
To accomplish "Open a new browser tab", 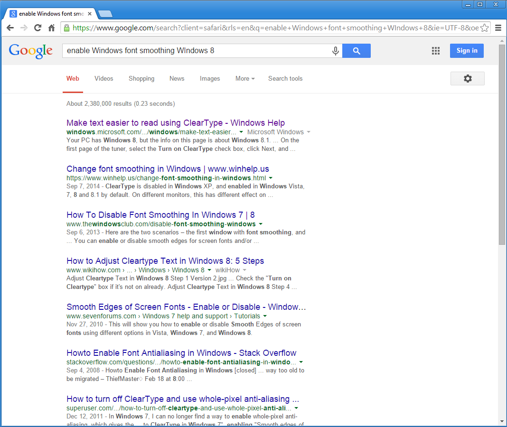I will click(x=105, y=14).
